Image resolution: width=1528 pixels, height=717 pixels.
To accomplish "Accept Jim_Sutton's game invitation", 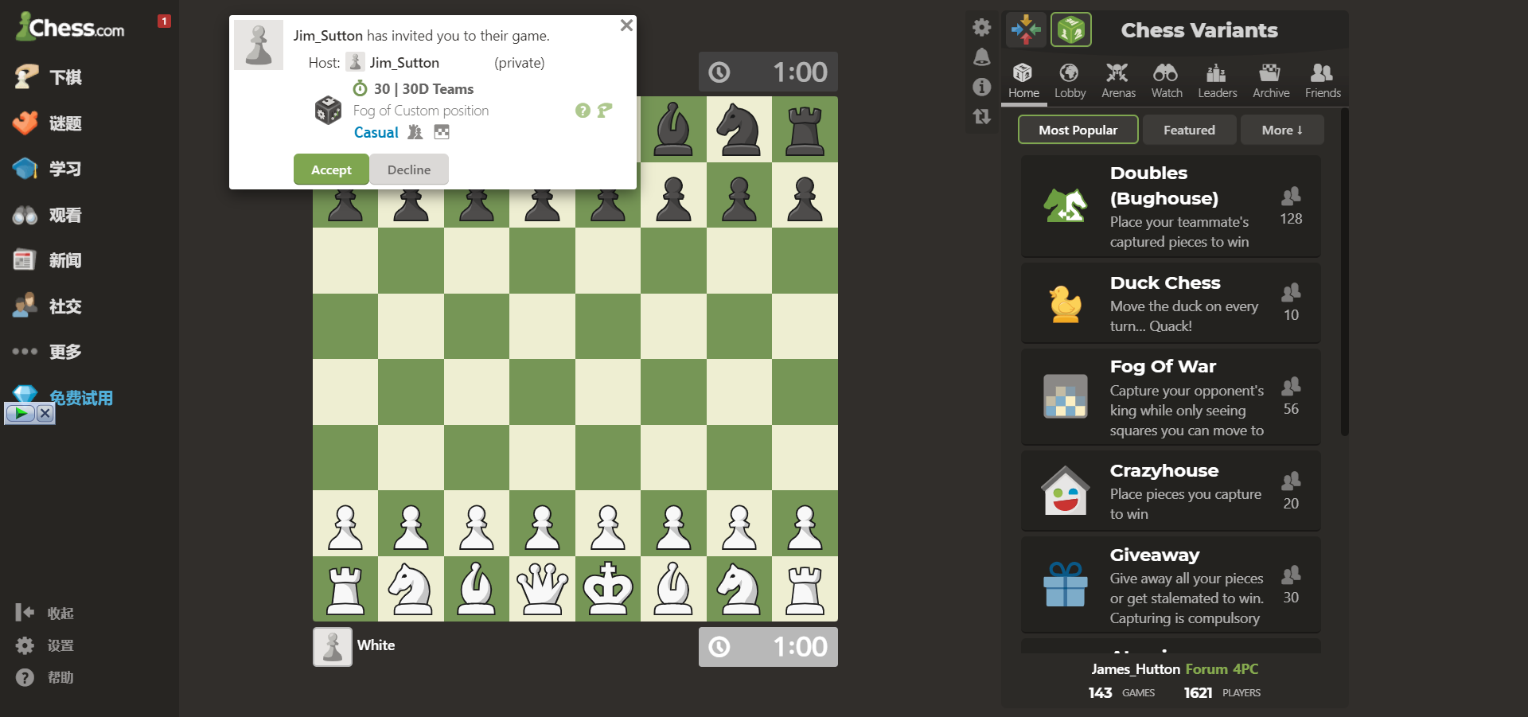I will [x=331, y=170].
